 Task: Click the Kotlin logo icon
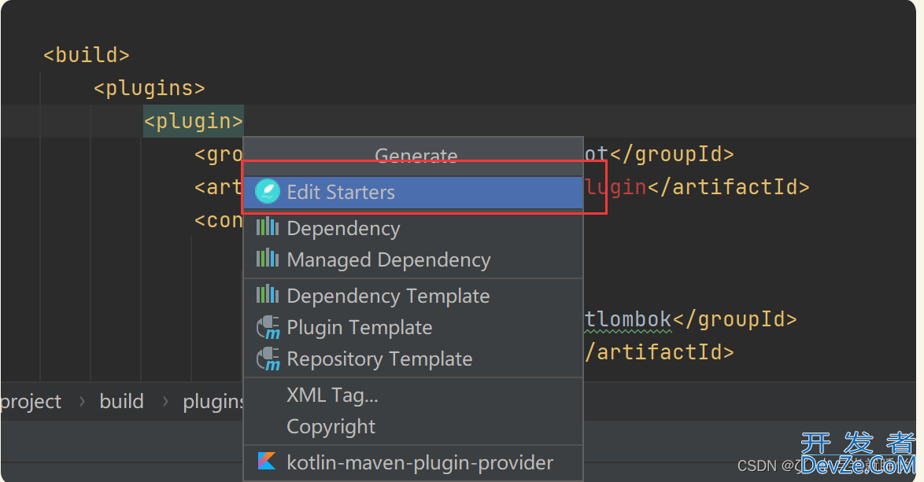[x=267, y=461]
